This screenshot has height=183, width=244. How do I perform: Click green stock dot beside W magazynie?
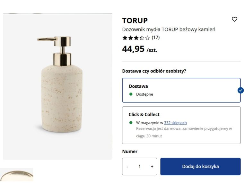[x=131, y=123]
